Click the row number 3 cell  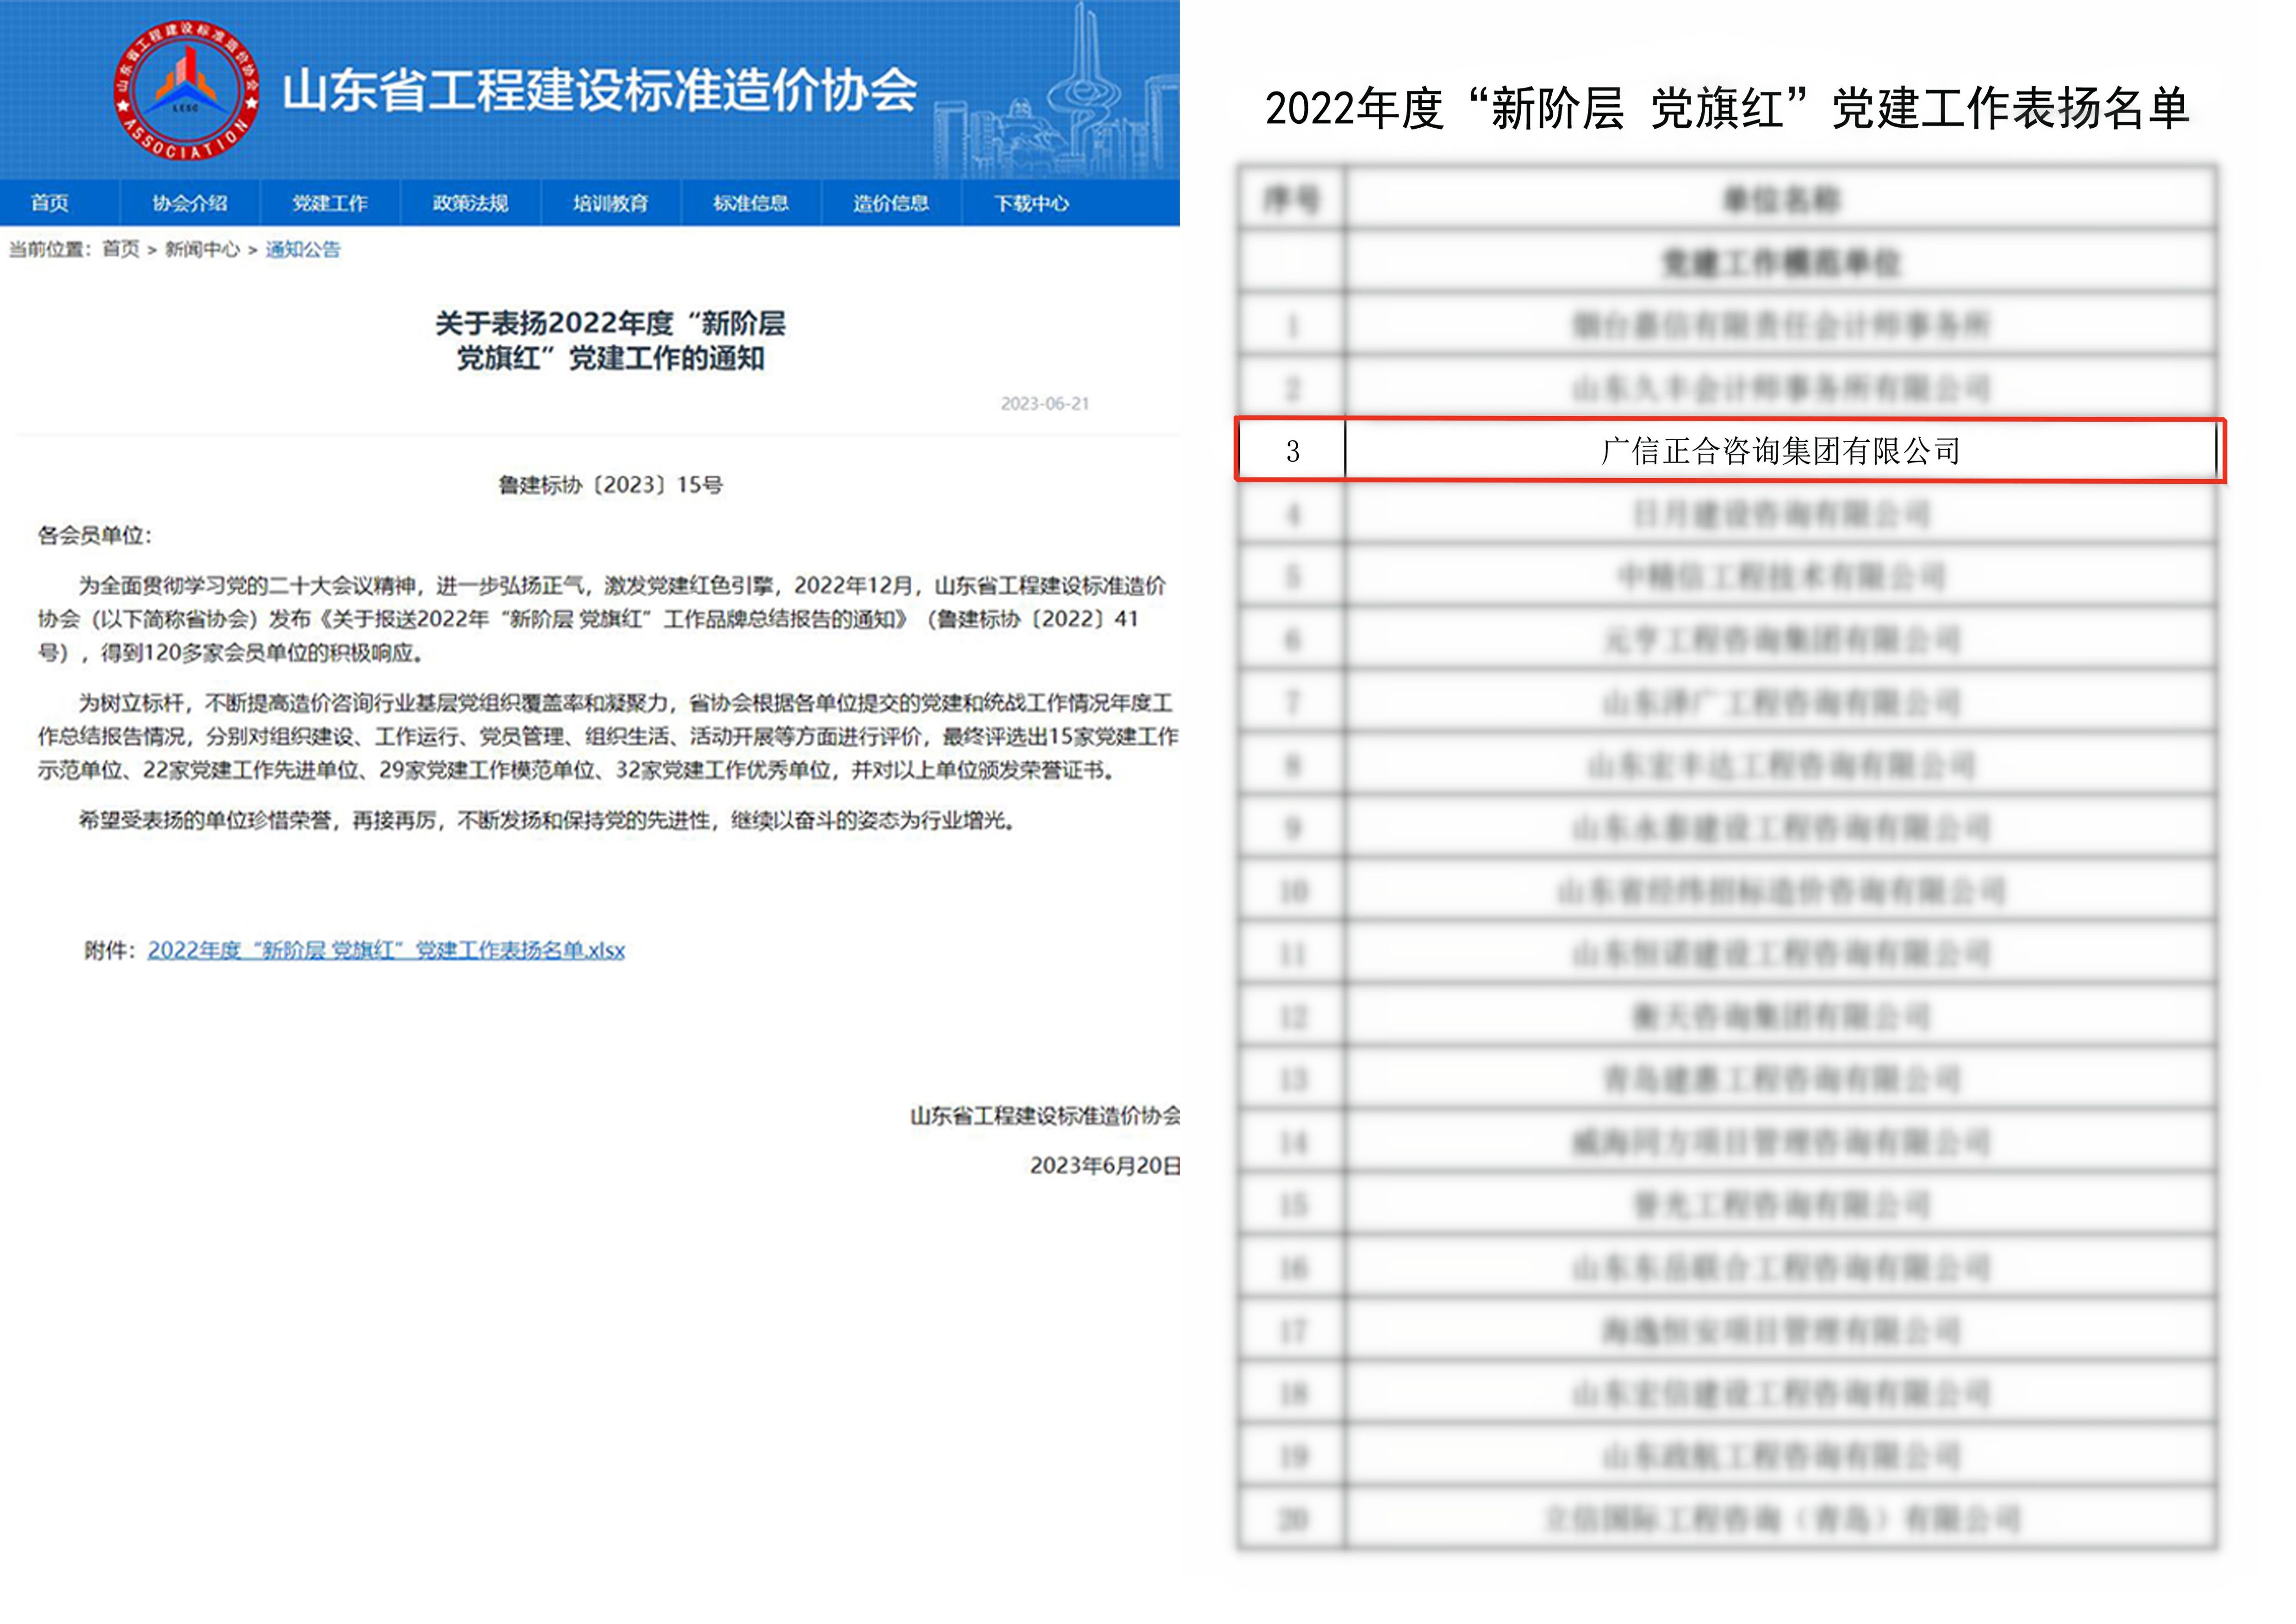1292,451
